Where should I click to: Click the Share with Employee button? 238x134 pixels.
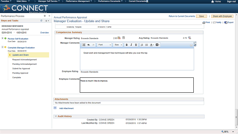coord(222,16)
